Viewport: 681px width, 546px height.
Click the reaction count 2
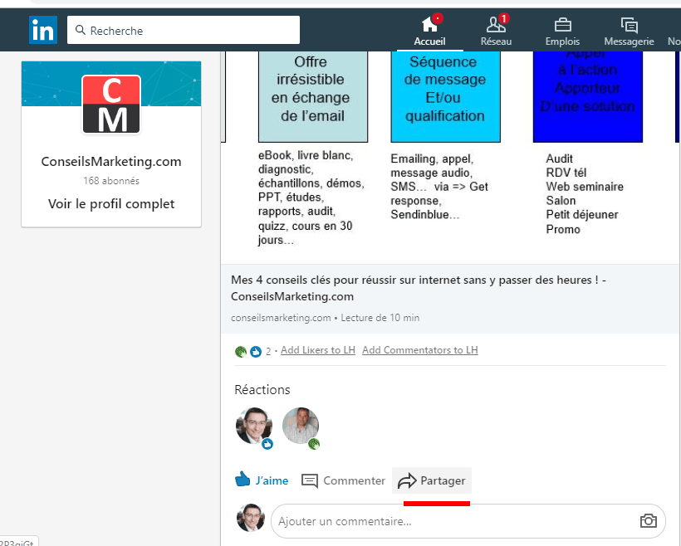[x=268, y=352]
